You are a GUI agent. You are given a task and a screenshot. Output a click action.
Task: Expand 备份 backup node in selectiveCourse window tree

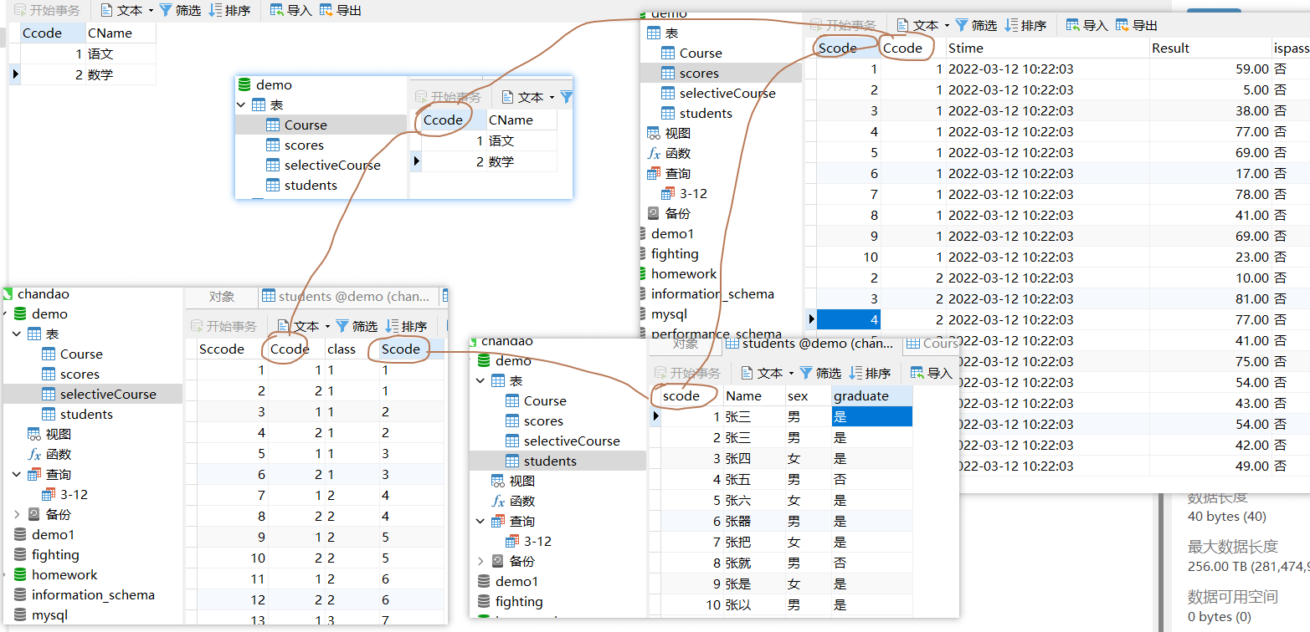click(17, 515)
